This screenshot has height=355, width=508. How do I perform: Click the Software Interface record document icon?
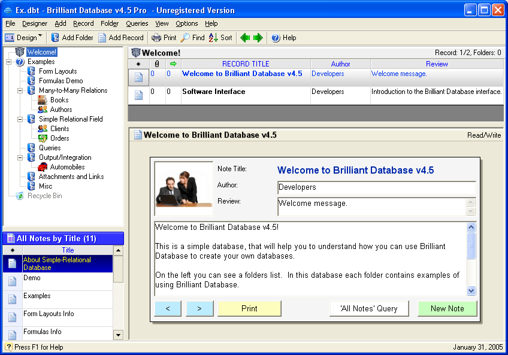[x=138, y=95]
